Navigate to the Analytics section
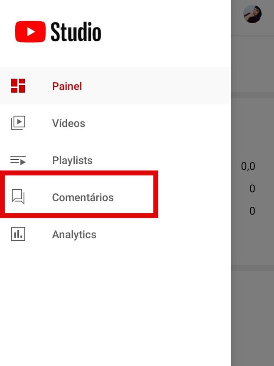Viewport: 274px width, 366px height. click(74, 235)
